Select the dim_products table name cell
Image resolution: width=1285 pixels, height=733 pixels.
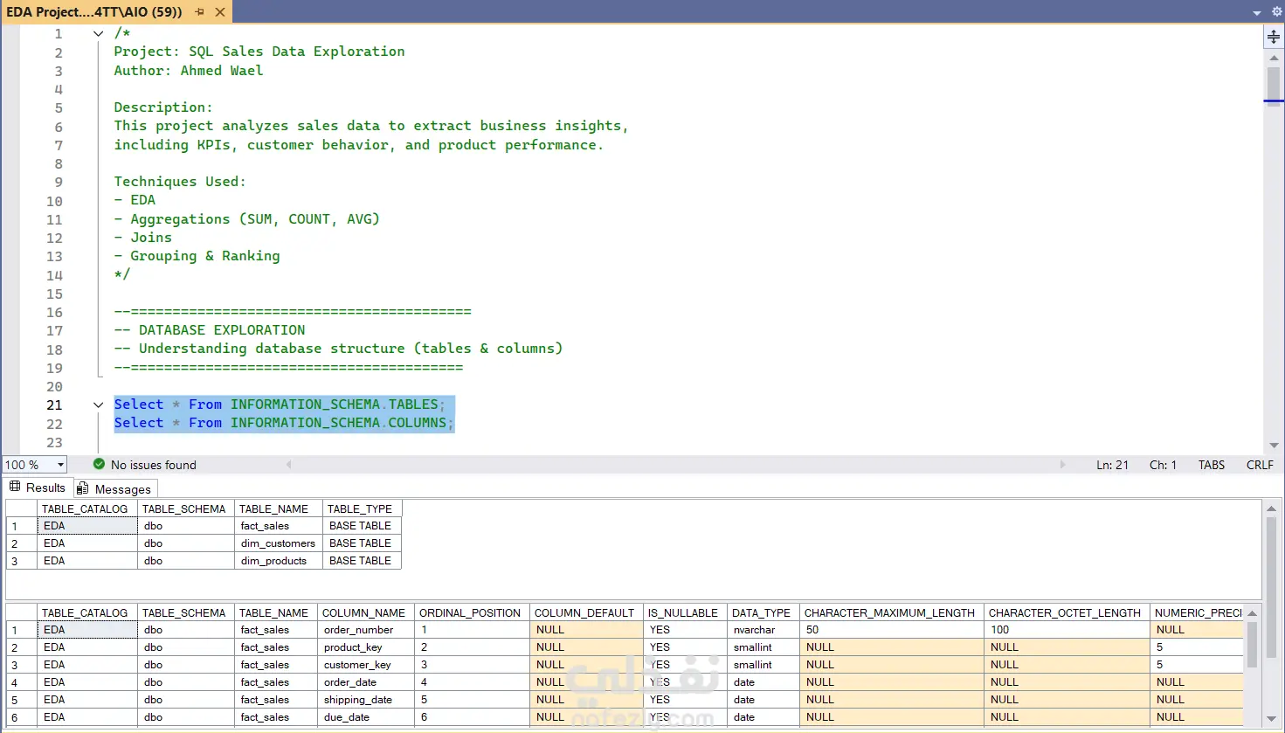coord(278,561)
